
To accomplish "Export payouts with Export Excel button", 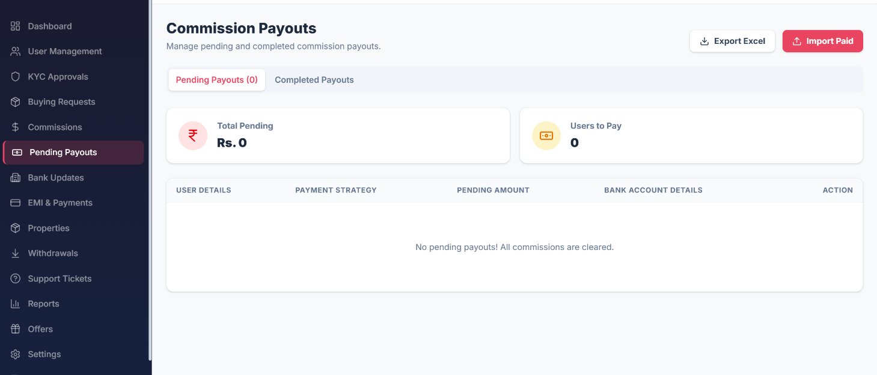I will [733, 41].
